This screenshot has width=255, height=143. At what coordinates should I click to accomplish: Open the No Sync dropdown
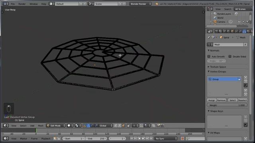click(166, 139)
